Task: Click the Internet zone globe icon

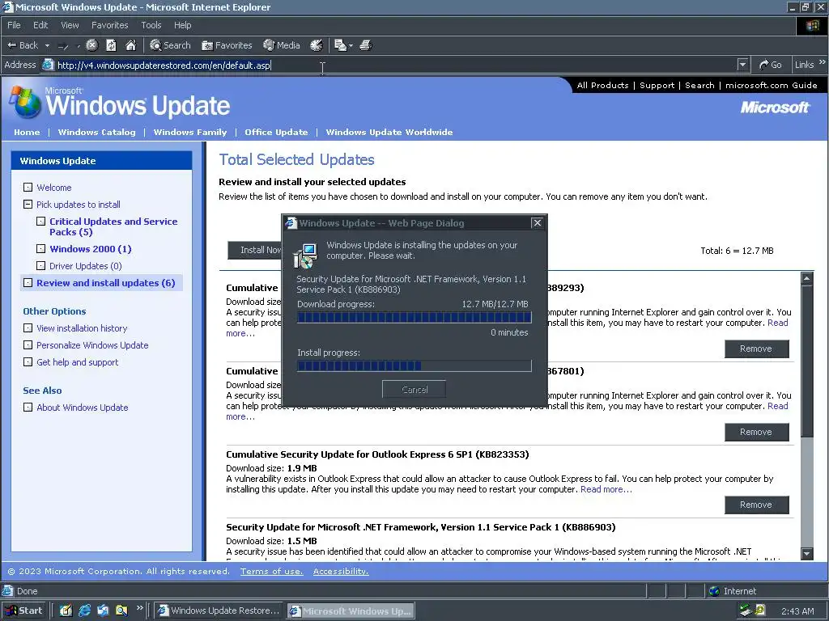Action: pos(714,591)
